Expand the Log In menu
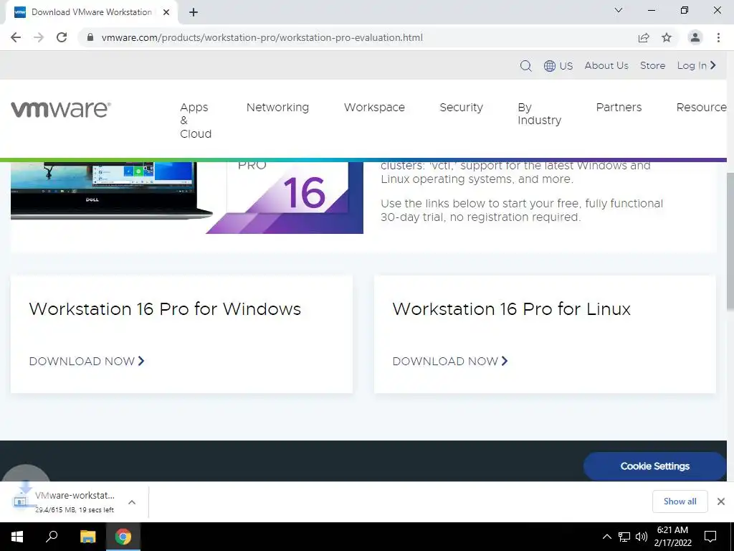 697,65
